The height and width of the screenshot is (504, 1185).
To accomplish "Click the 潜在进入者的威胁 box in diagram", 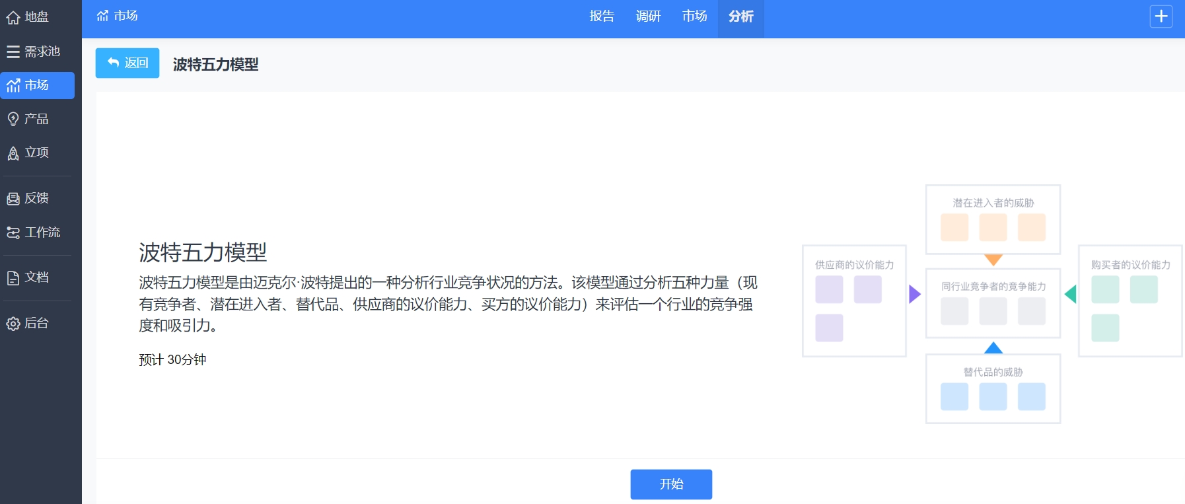I will [x=993, y=219].
